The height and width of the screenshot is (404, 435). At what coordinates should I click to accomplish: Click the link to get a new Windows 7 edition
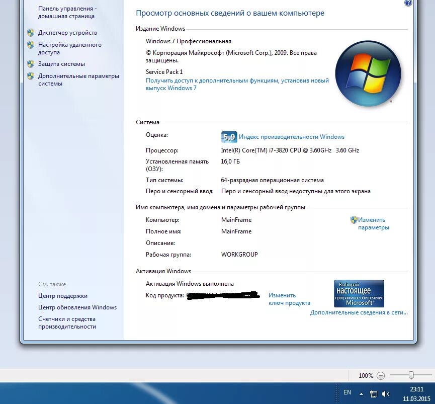coord(237,85)
